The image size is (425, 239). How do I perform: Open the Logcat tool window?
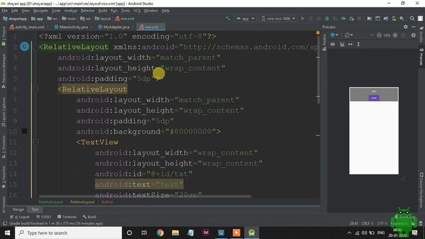20,217
